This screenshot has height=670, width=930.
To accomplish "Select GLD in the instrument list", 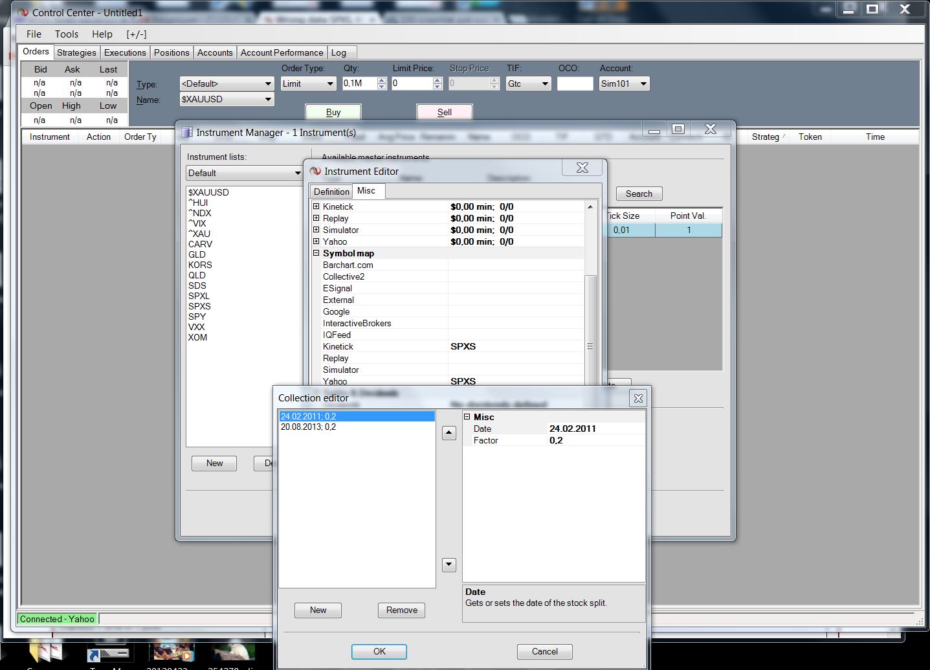I will (197, 254).
